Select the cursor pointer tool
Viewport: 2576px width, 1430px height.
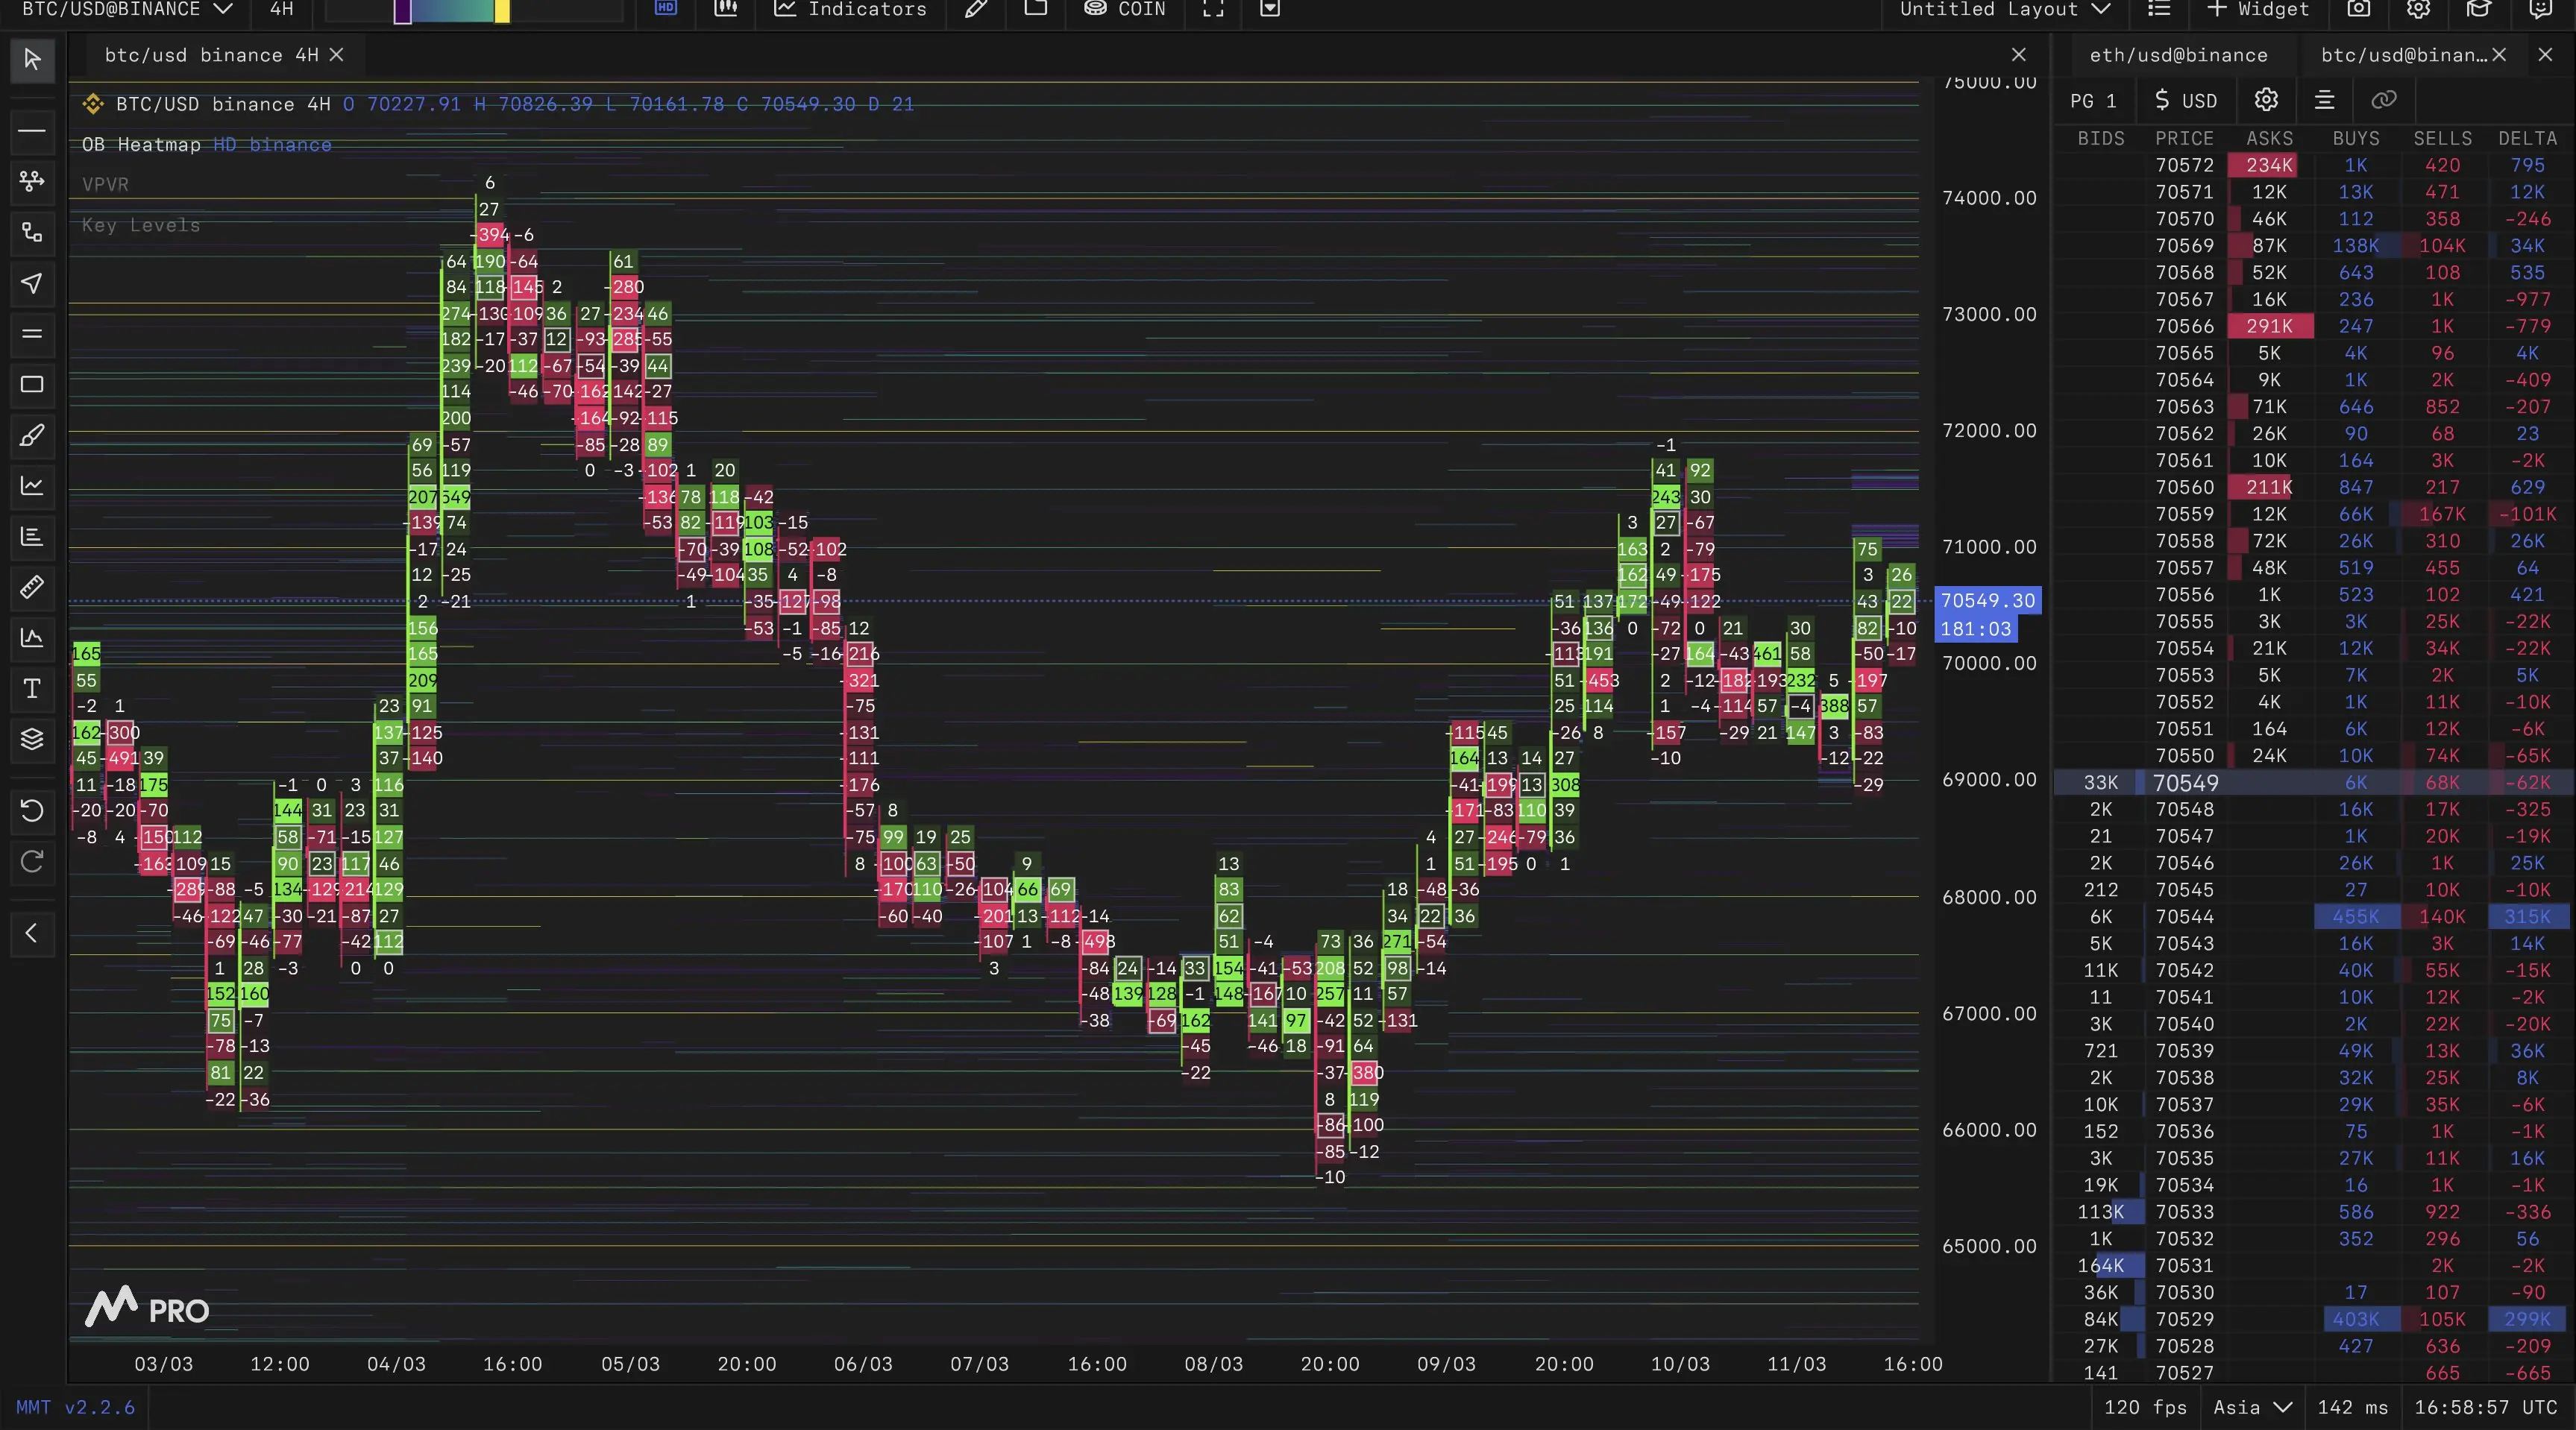coord(32,60)
